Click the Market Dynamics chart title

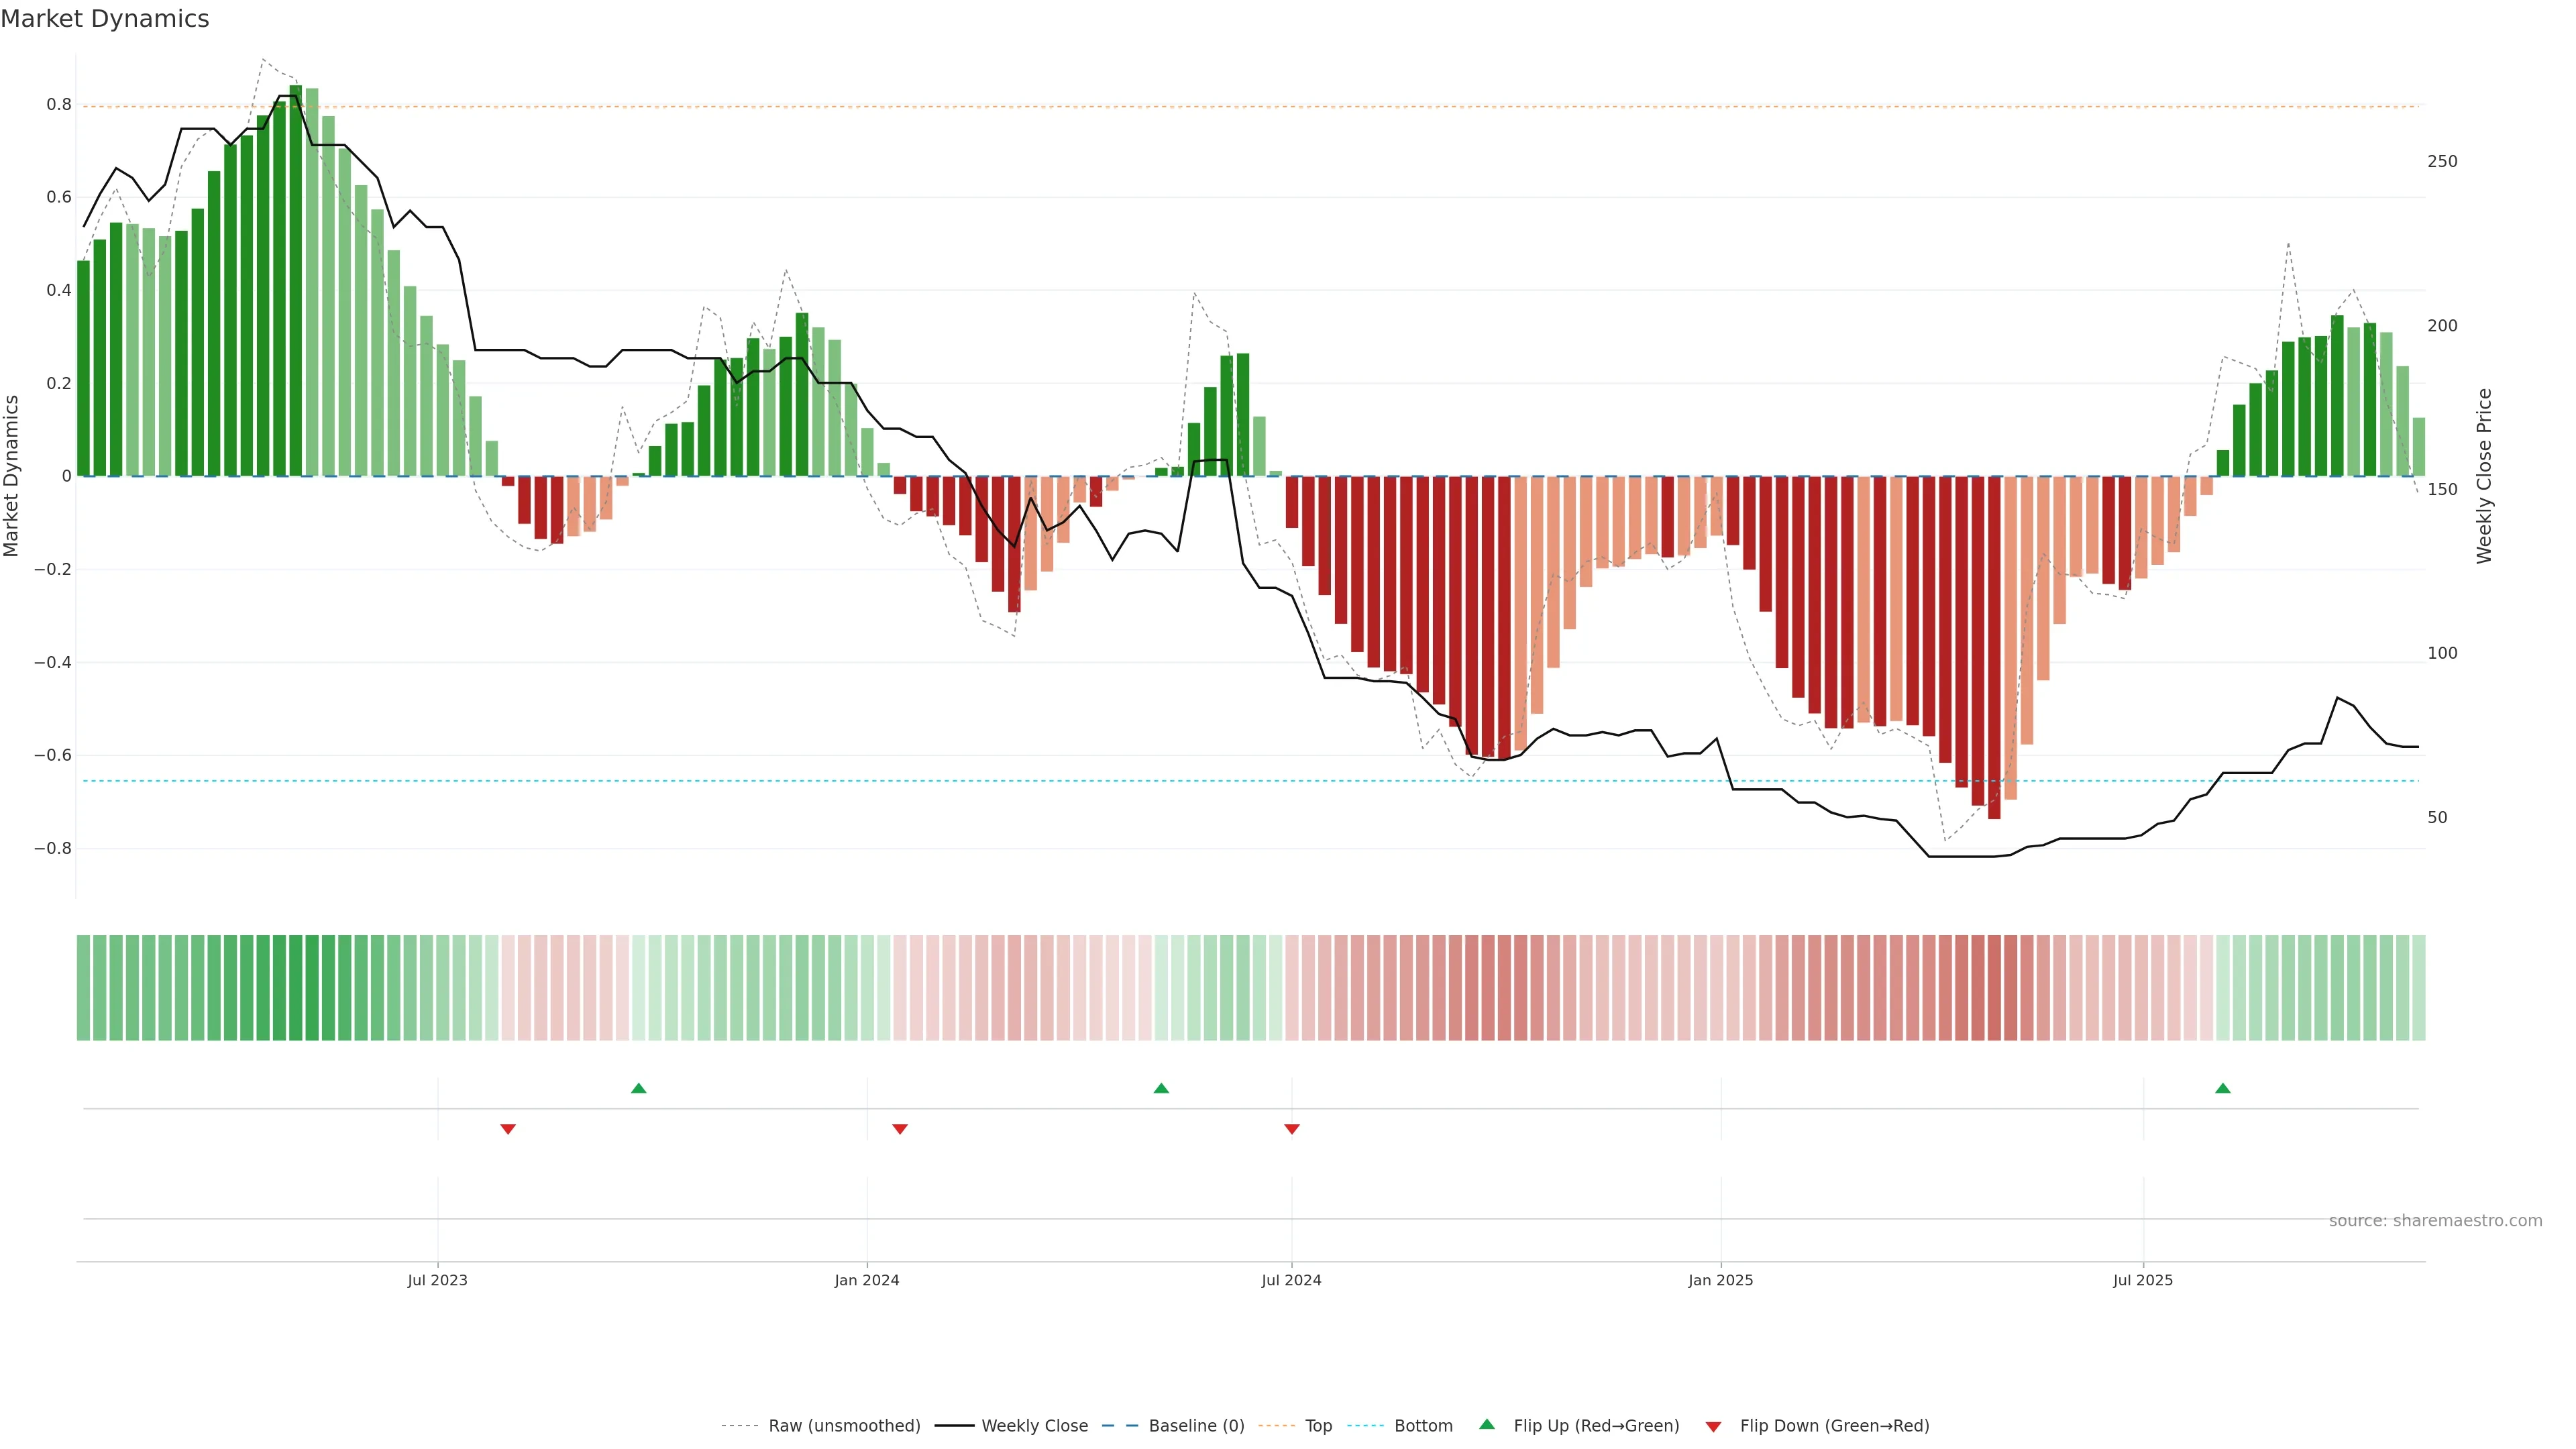(105, 19)
